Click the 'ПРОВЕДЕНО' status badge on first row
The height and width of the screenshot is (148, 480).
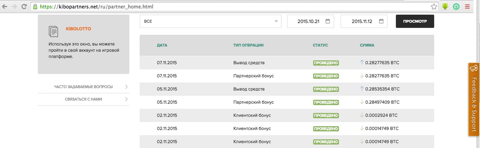point(326,63)
